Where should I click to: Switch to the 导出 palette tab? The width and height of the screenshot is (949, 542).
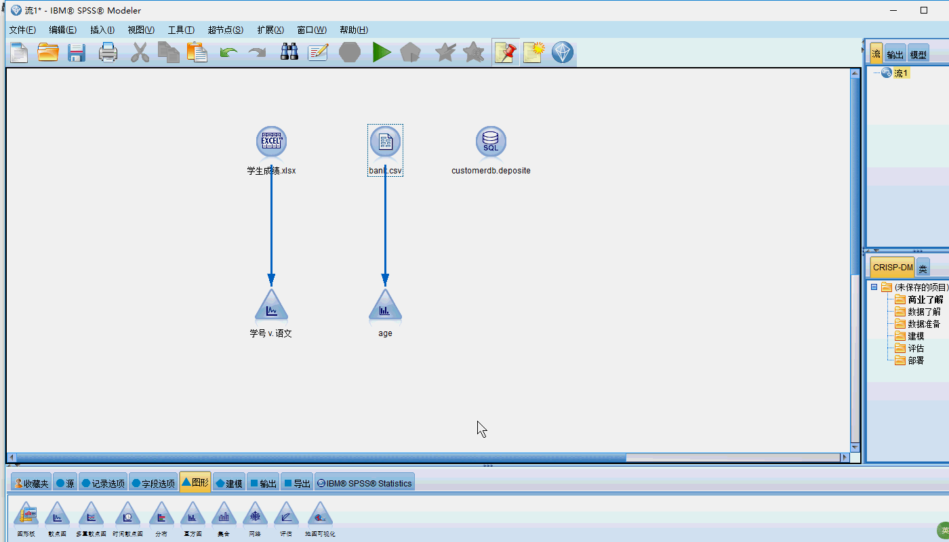tap(297, 483)
